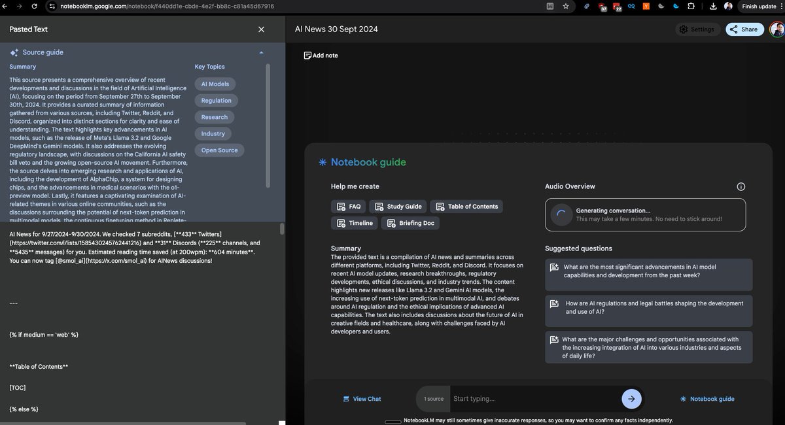Click the Suggested questions heading

coord(579,248)
